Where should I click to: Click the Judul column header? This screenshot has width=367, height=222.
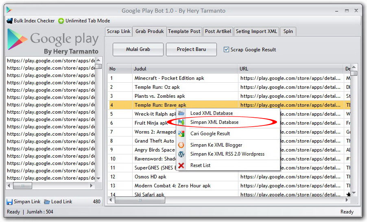pos(185,69)
